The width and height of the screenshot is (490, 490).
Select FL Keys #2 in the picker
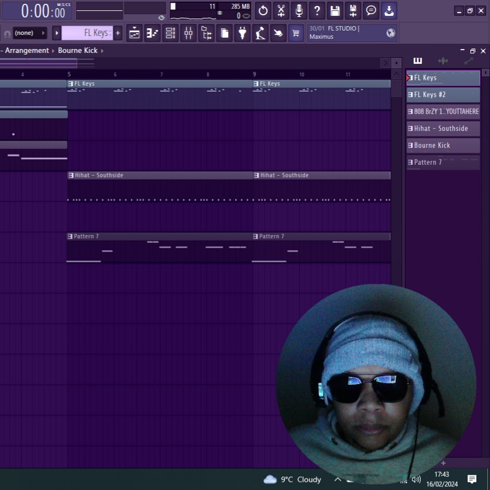pos(443,95)
